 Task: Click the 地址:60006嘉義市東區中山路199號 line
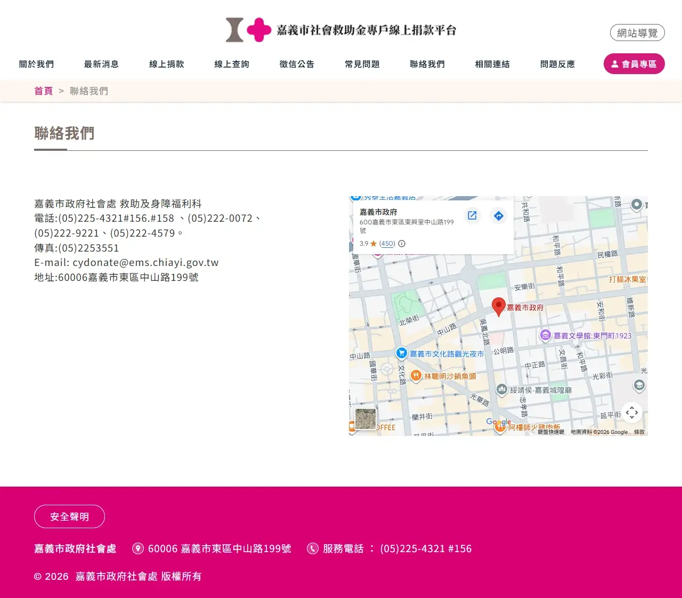pos(116,277)
